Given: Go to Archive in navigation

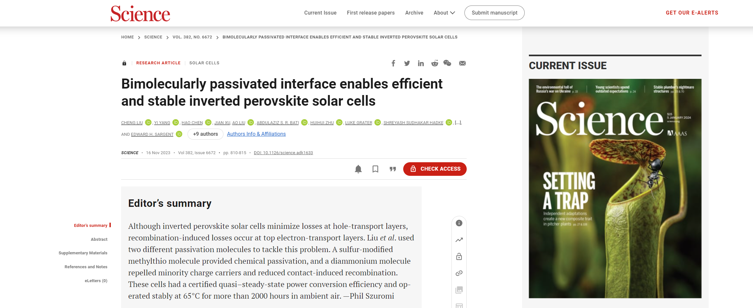Looking at the screenshot, I should (414, 13).
